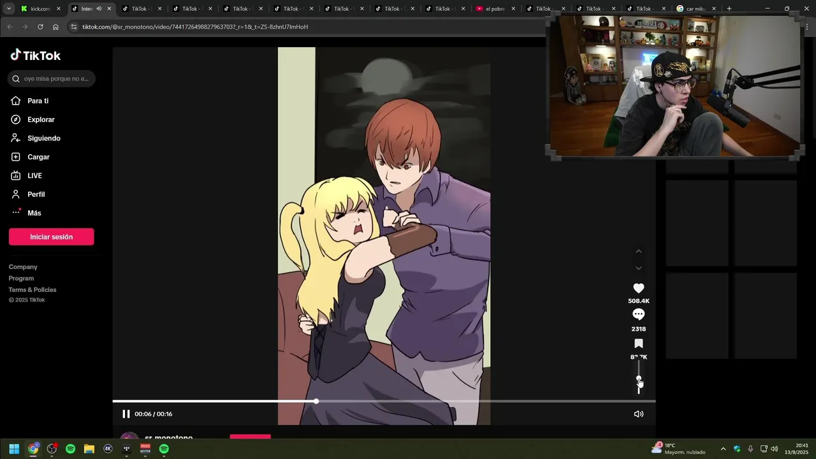Close the 'el pobre' YouTube tab
Image resolution: width=816 pixels, height=459 pixels.
click(x=513, y=9)
